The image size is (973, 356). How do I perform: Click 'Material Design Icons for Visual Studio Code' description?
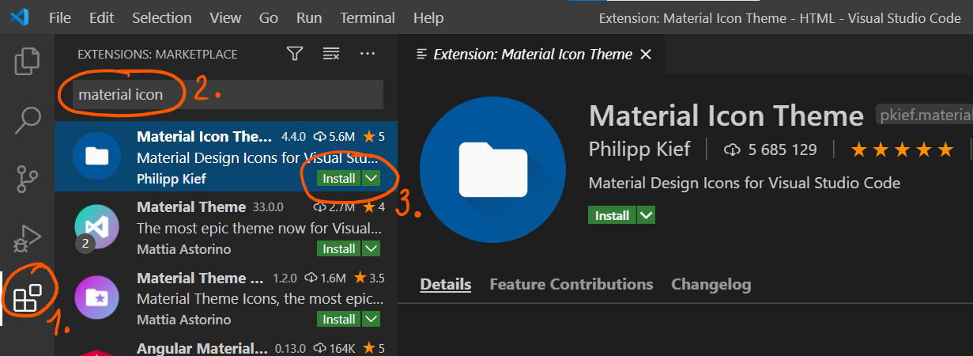pos(745,183)
